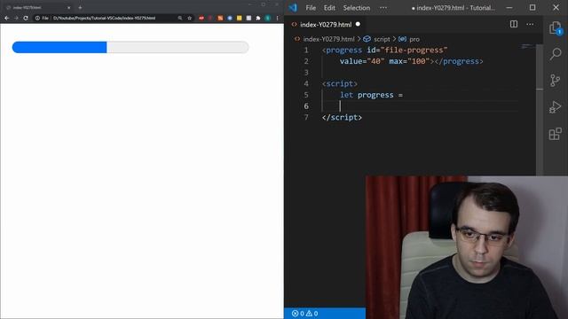Split the editor to the right
Image resolution: width=568 pixels, height=319 pixels.
[x=514, y=24]
